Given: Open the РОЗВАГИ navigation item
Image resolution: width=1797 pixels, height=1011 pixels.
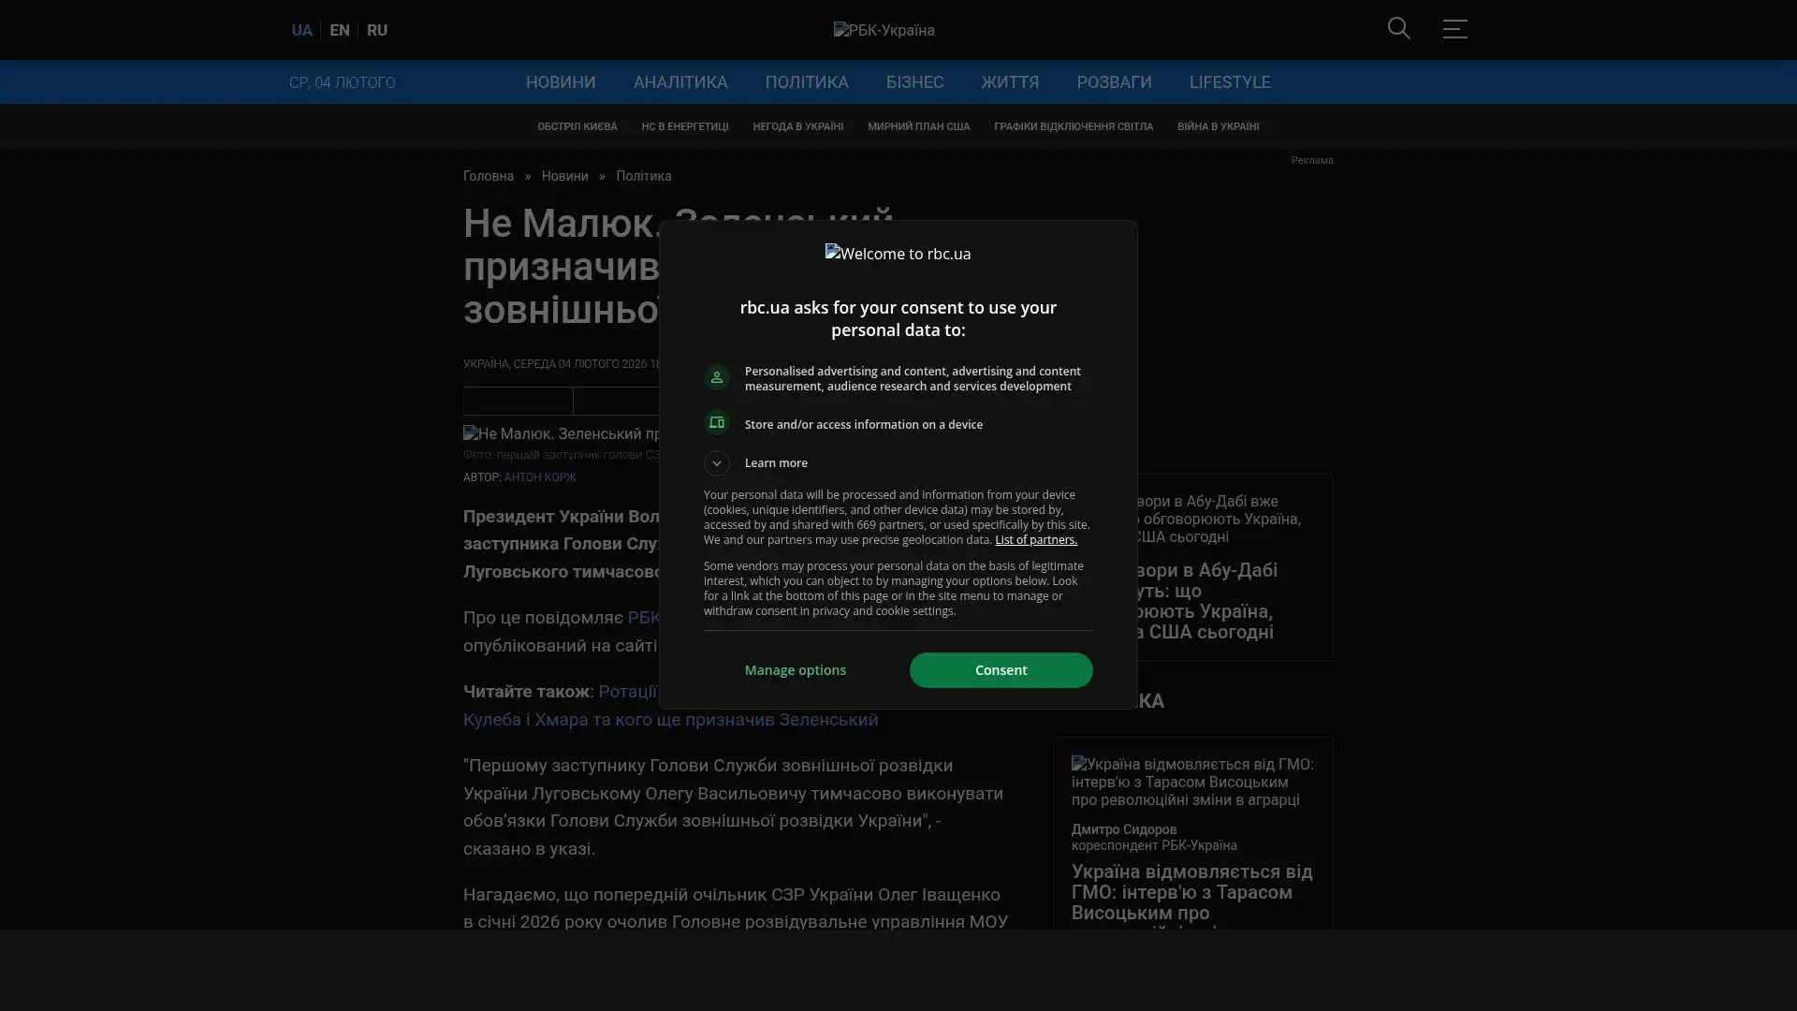Looking at the screenshot, I should pos(1114,82).
